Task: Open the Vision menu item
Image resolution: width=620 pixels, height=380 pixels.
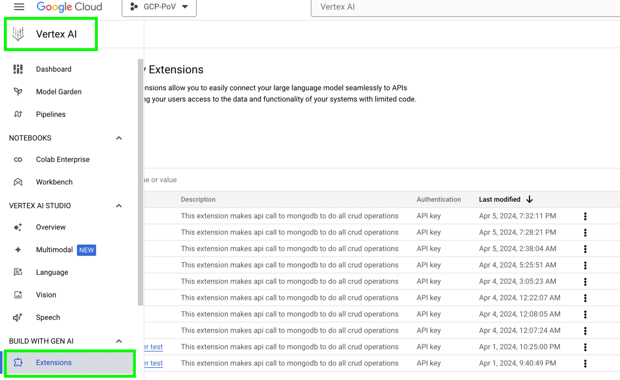Action: coord(46,295)
